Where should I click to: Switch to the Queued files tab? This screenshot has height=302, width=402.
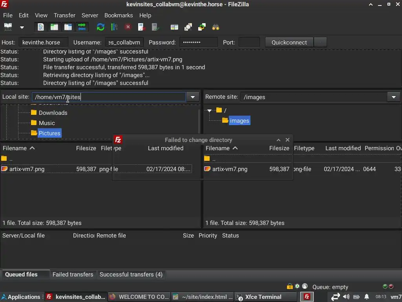[x=25, y=274]
